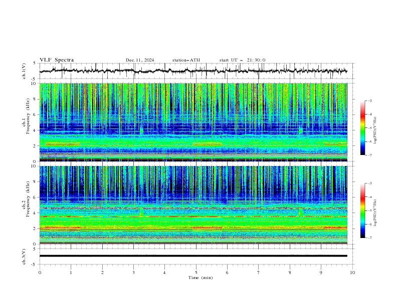This screenshot has width=397, height=306.
Task: Click the ch.1 'Frequency (kHz)' axis label
Action: click(28, 116)
